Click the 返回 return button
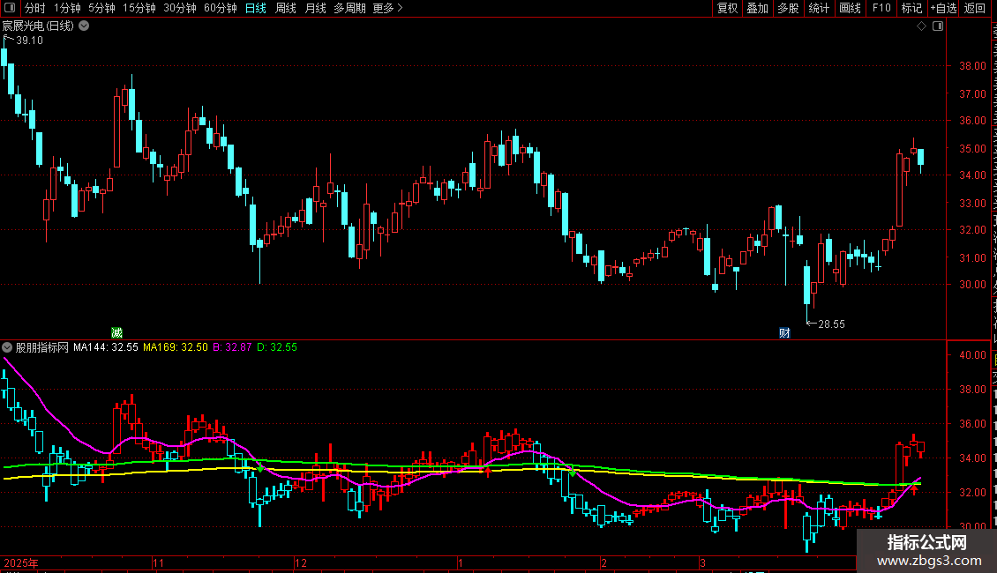 point(975,8)
